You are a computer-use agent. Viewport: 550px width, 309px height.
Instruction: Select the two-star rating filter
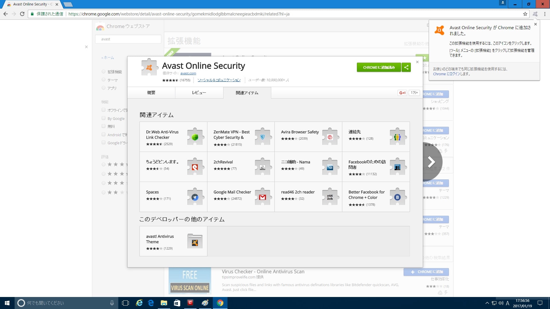coord(104,192)
